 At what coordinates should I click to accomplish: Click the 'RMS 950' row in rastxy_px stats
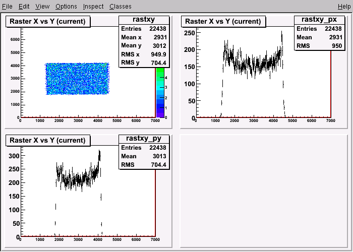[x=319, y=46]
